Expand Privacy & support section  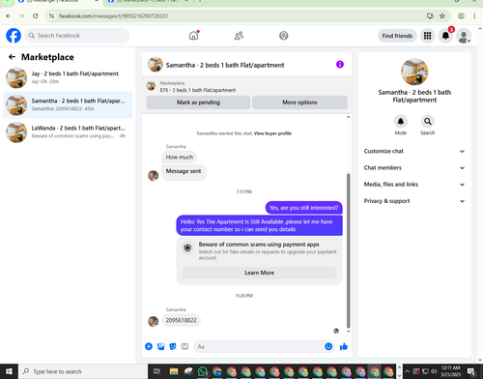click(x=414, y=201)
